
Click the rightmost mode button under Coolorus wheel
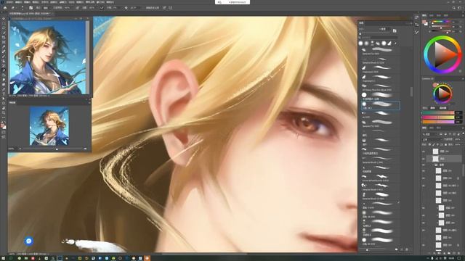pos(442,108)
